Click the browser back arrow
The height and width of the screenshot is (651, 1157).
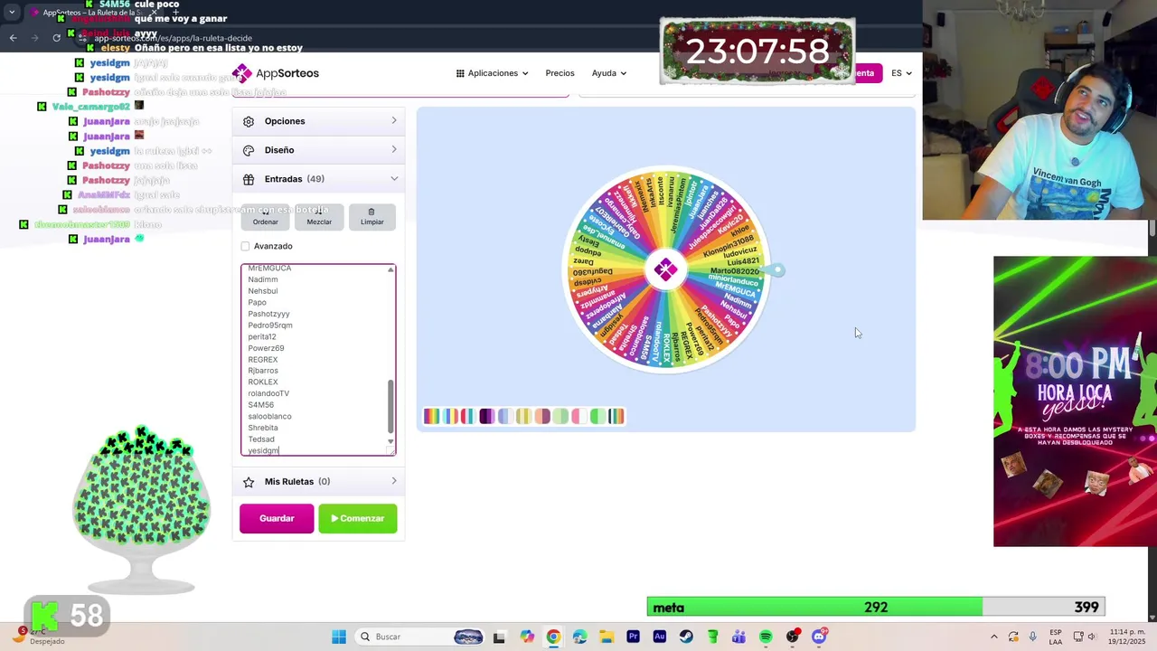coord(13,37)
